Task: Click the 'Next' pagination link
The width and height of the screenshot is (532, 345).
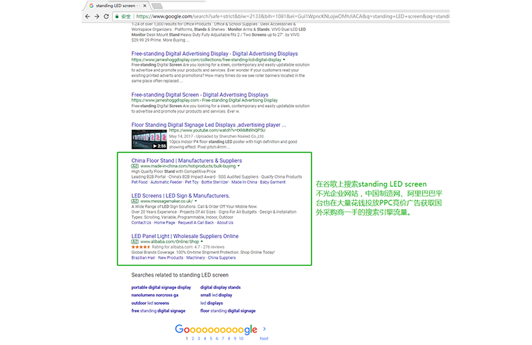Action: pos(264,339)
